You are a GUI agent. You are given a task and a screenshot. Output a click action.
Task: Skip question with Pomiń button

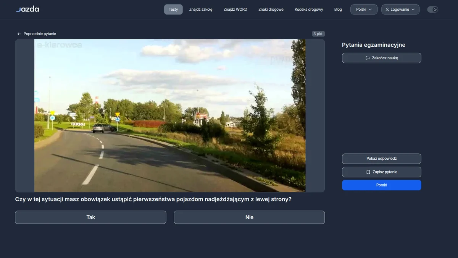pyautogui.click(x=382, y=185)
